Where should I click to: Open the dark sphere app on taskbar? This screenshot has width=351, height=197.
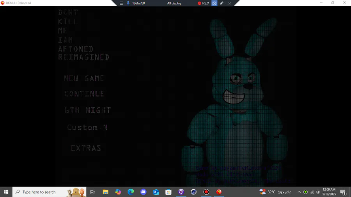[193, 192]
